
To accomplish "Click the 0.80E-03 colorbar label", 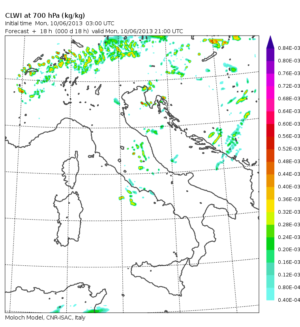I will (289, 61).
